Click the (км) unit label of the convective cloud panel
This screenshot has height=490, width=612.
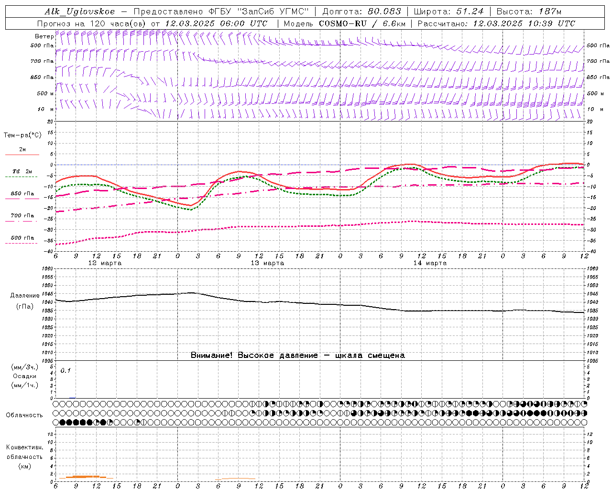[24, 466]
